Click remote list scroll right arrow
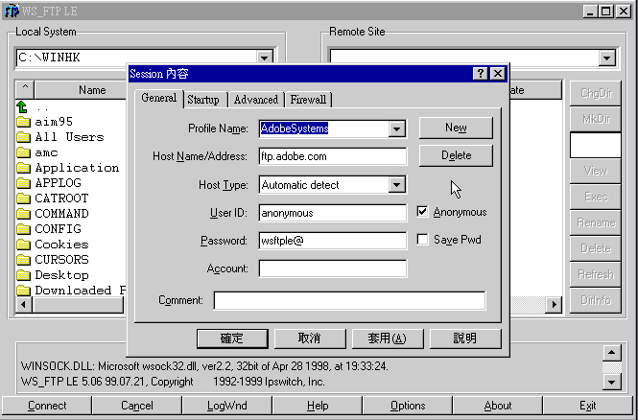Viewport: 638px width, 420px height. coord(554,305)
